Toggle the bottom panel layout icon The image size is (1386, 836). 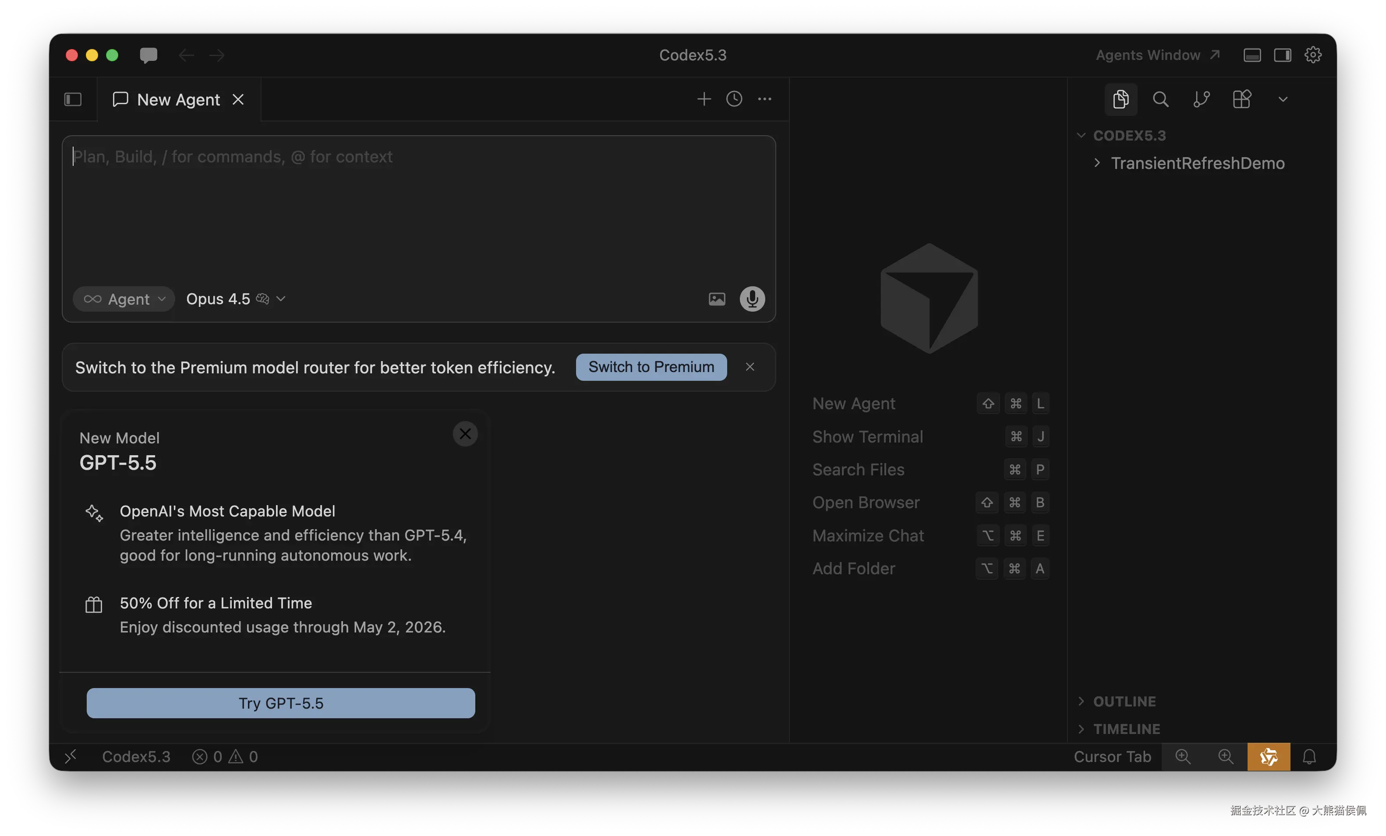1252,55
